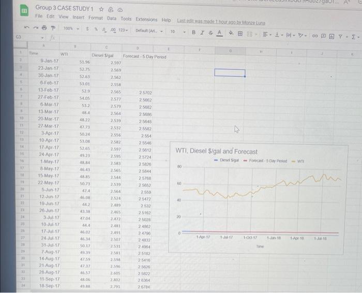Click the Move to folder icon
Viewport: 362px width, 293px height.
[111, 10]
